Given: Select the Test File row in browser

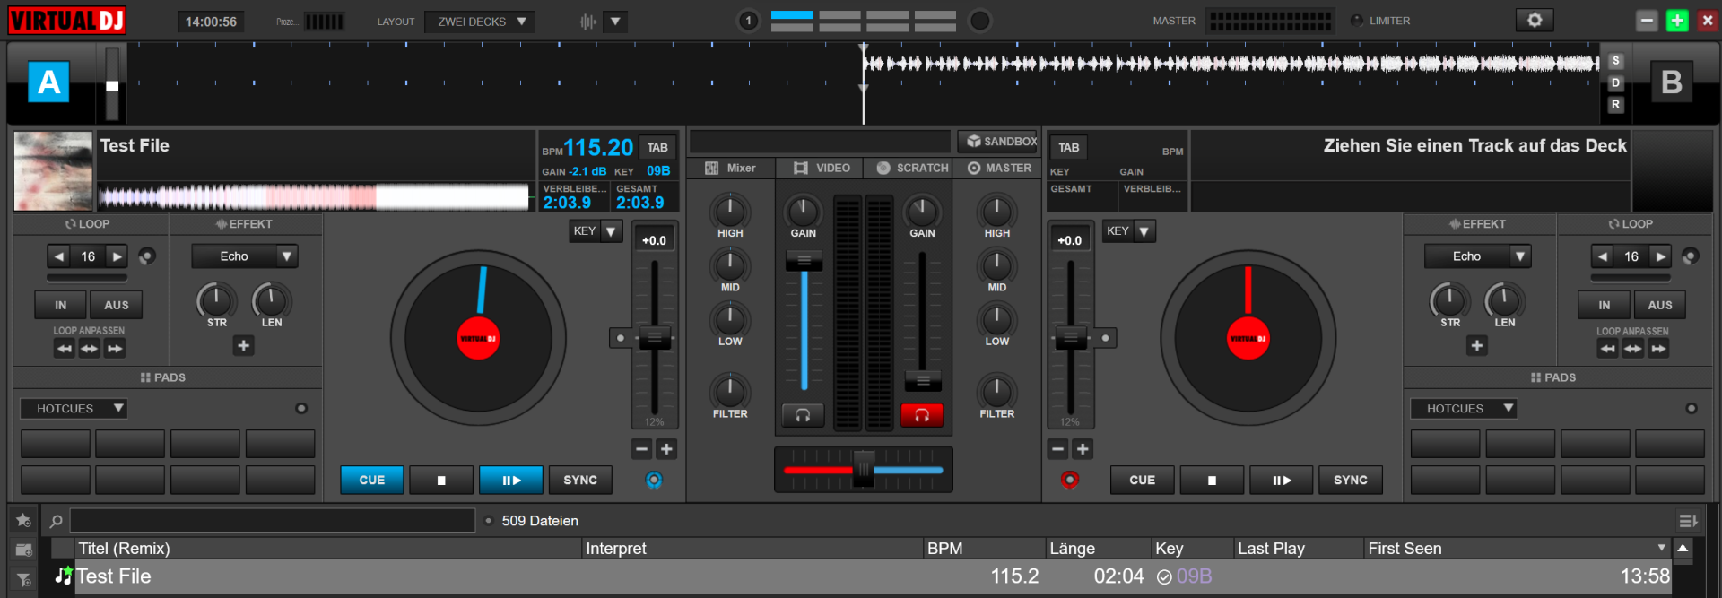Looking at the screenshot, I should point(863,576).
